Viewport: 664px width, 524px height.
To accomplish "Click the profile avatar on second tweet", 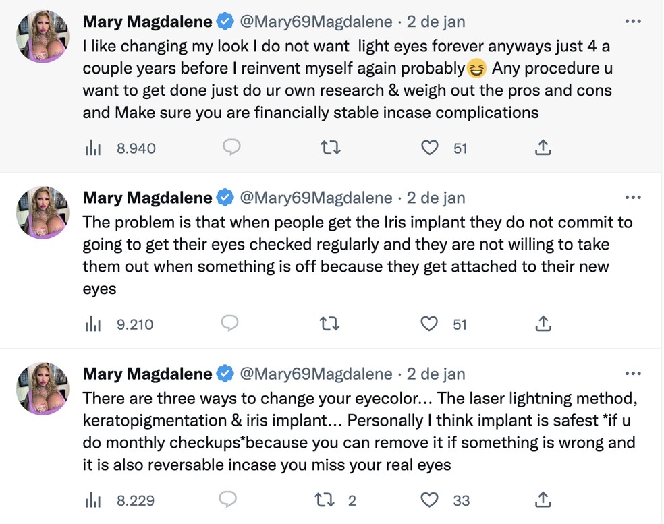I will click(43, 213).
